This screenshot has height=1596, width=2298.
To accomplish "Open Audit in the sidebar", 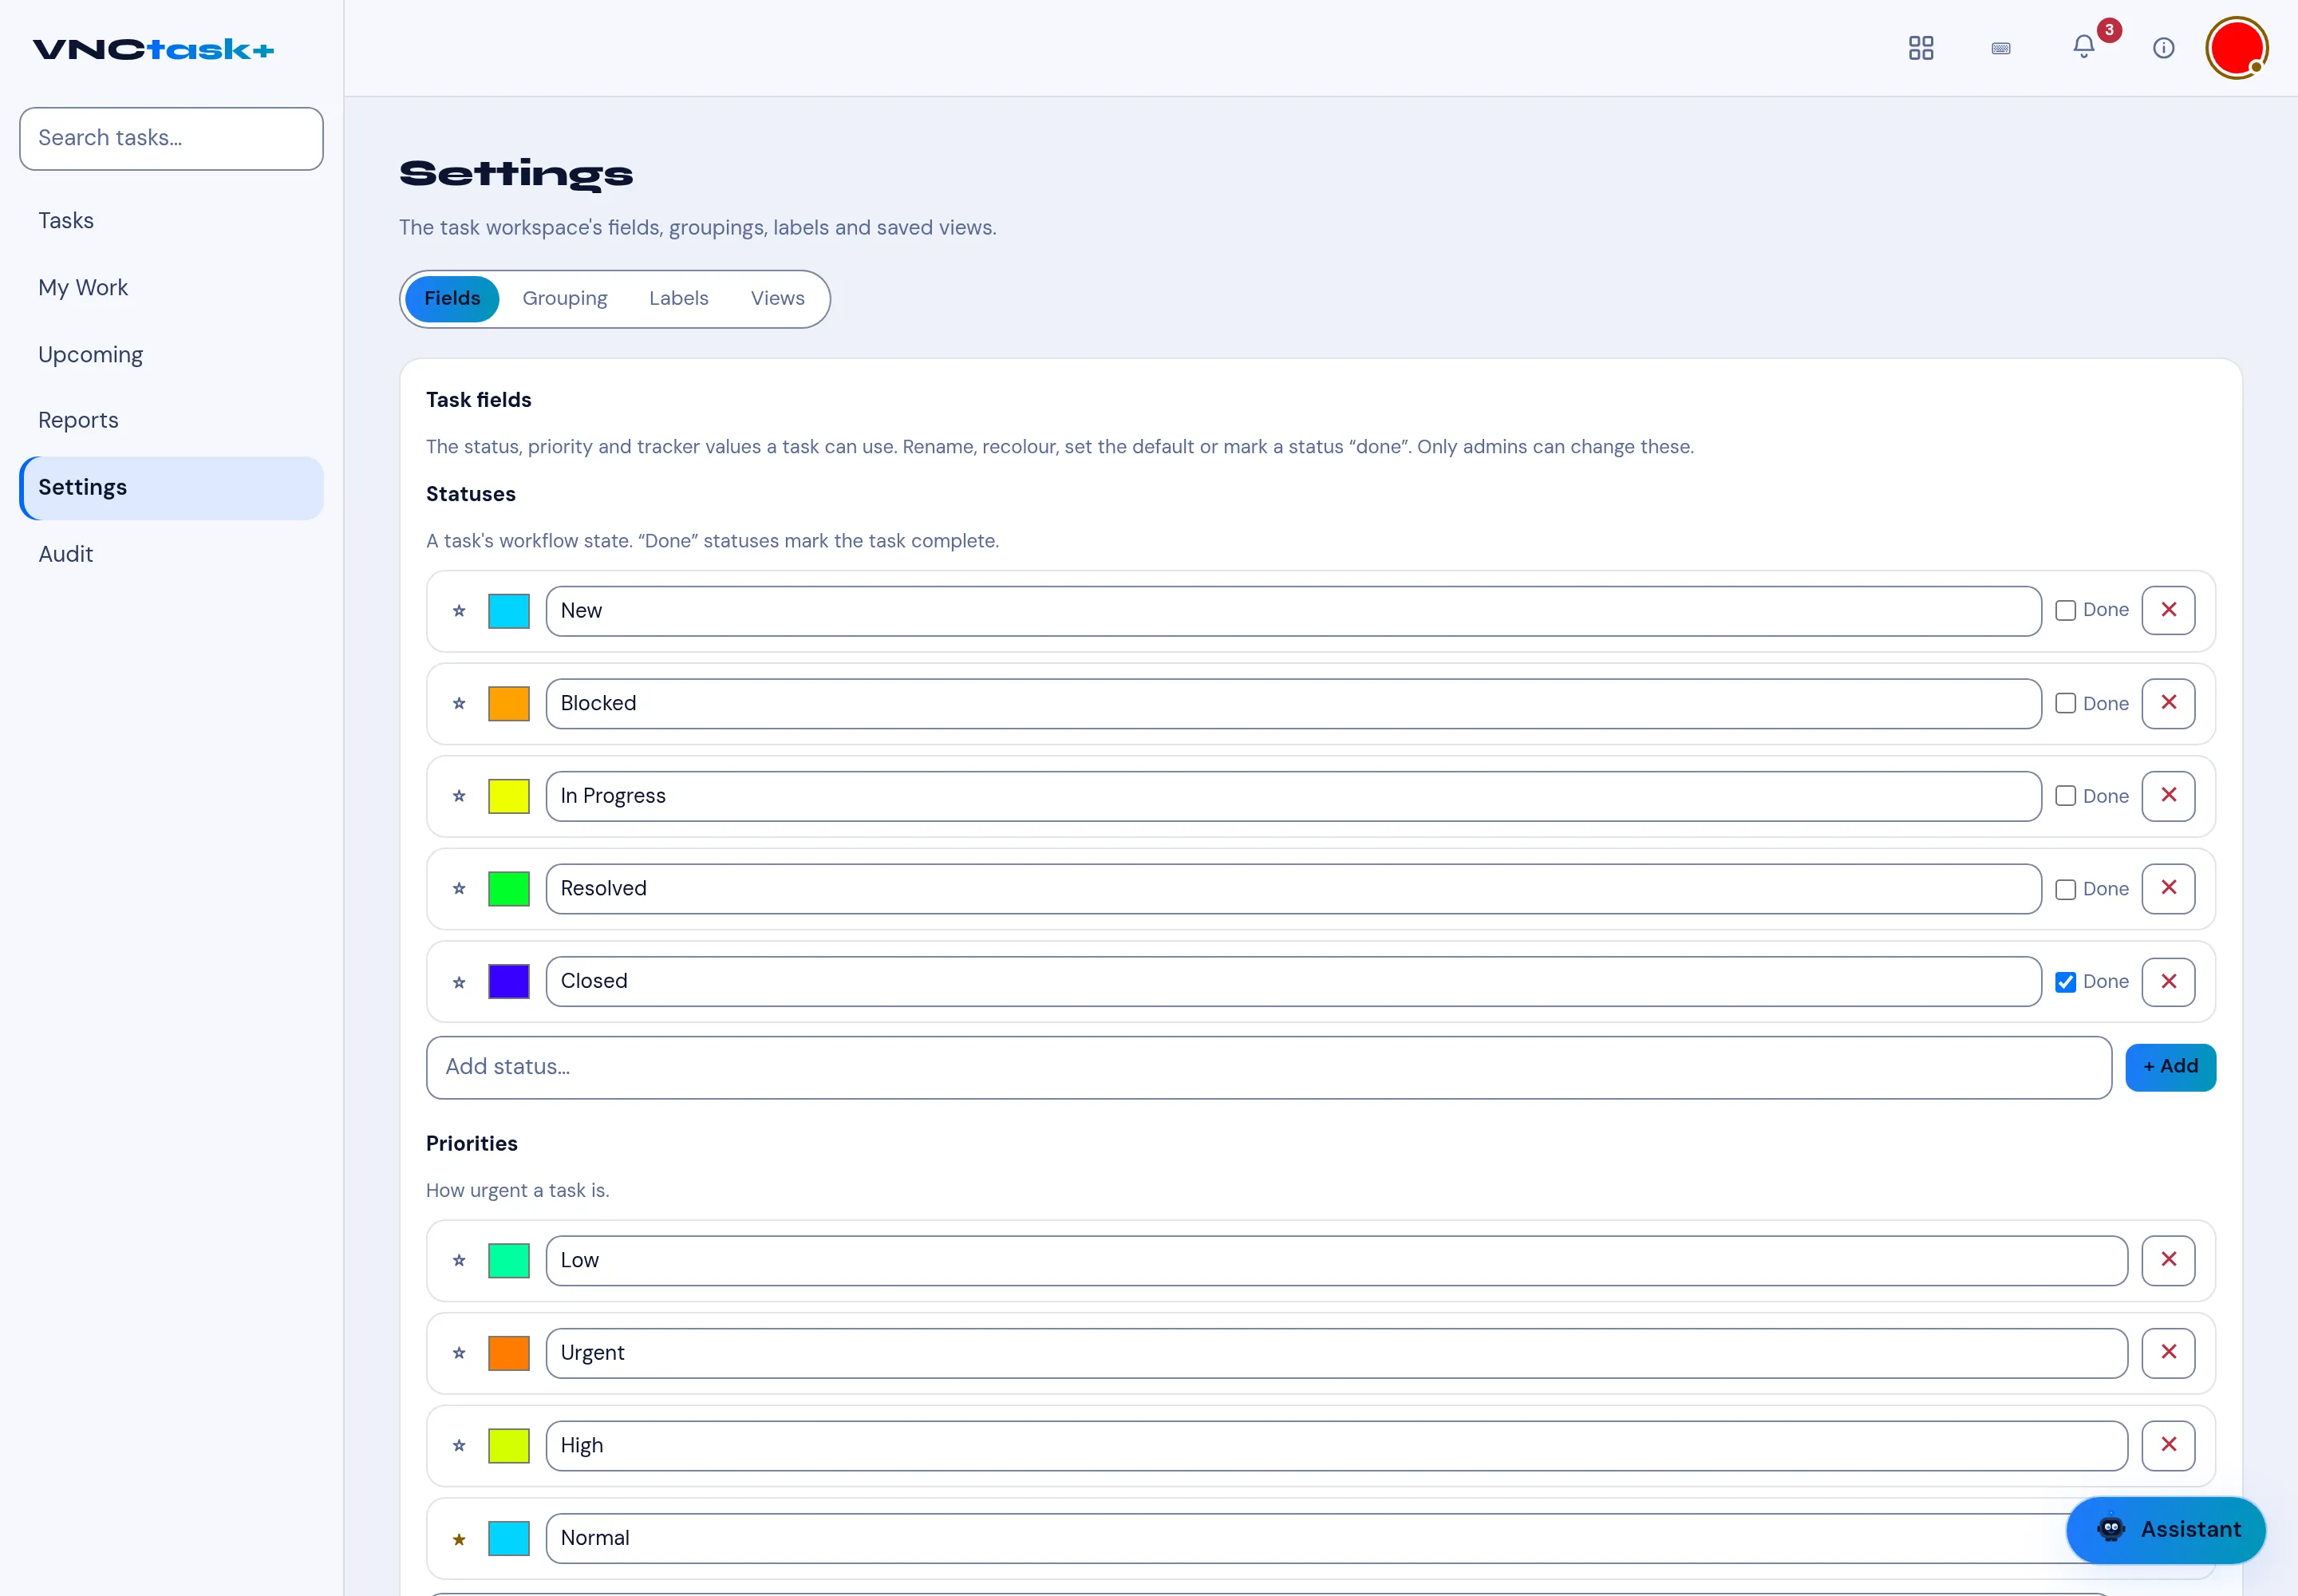I will (x=171, y=554).
